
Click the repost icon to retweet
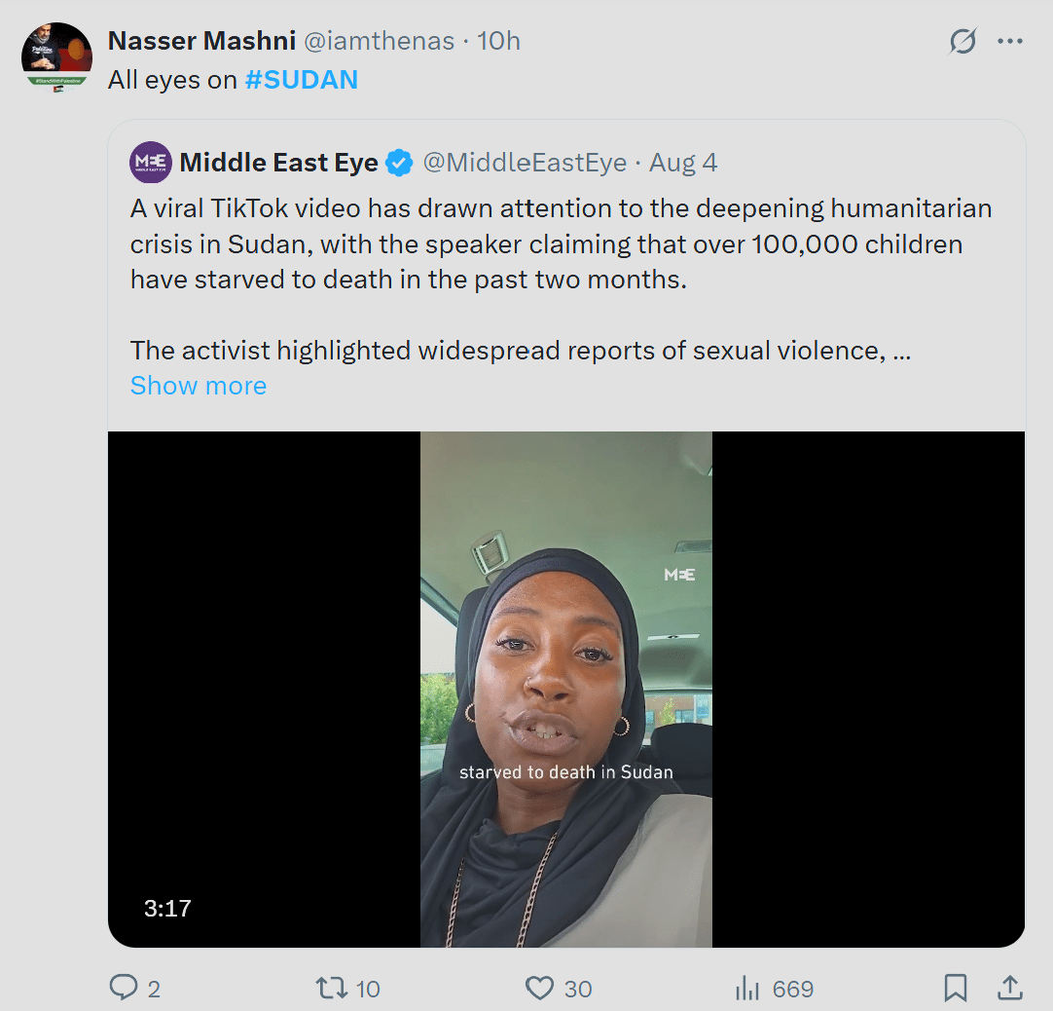click(x=334, y=988)
